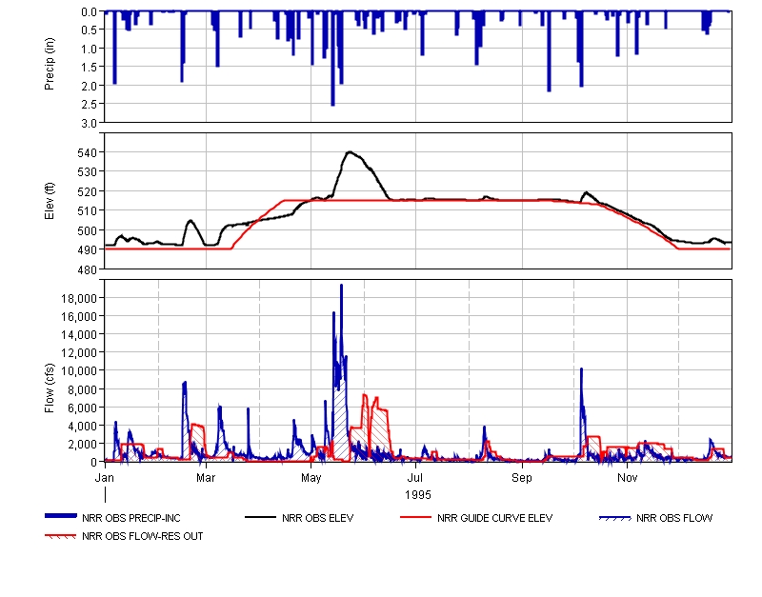Click the 10,000 tick on the flow axis
Viewport: 762px width, 597px height.
[x=79, y=371]
